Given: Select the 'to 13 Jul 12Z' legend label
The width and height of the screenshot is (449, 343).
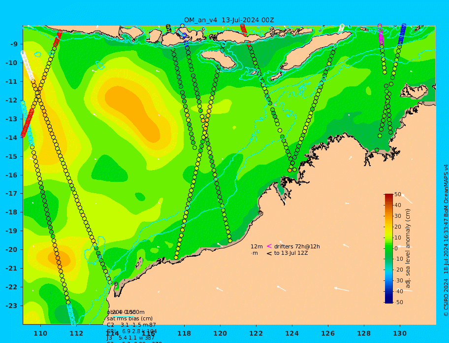Looking at the screenshot, I should (291, 253).
